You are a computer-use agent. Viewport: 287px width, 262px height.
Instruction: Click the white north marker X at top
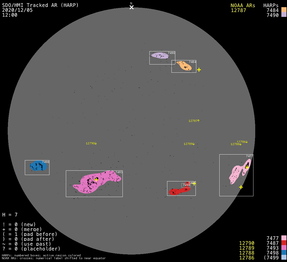tap(131, 7)
